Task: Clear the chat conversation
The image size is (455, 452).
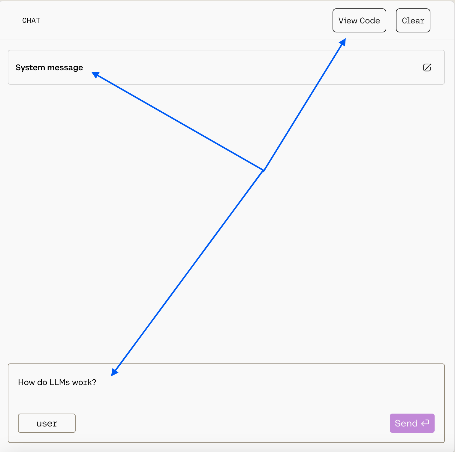Action: [413, 20]
